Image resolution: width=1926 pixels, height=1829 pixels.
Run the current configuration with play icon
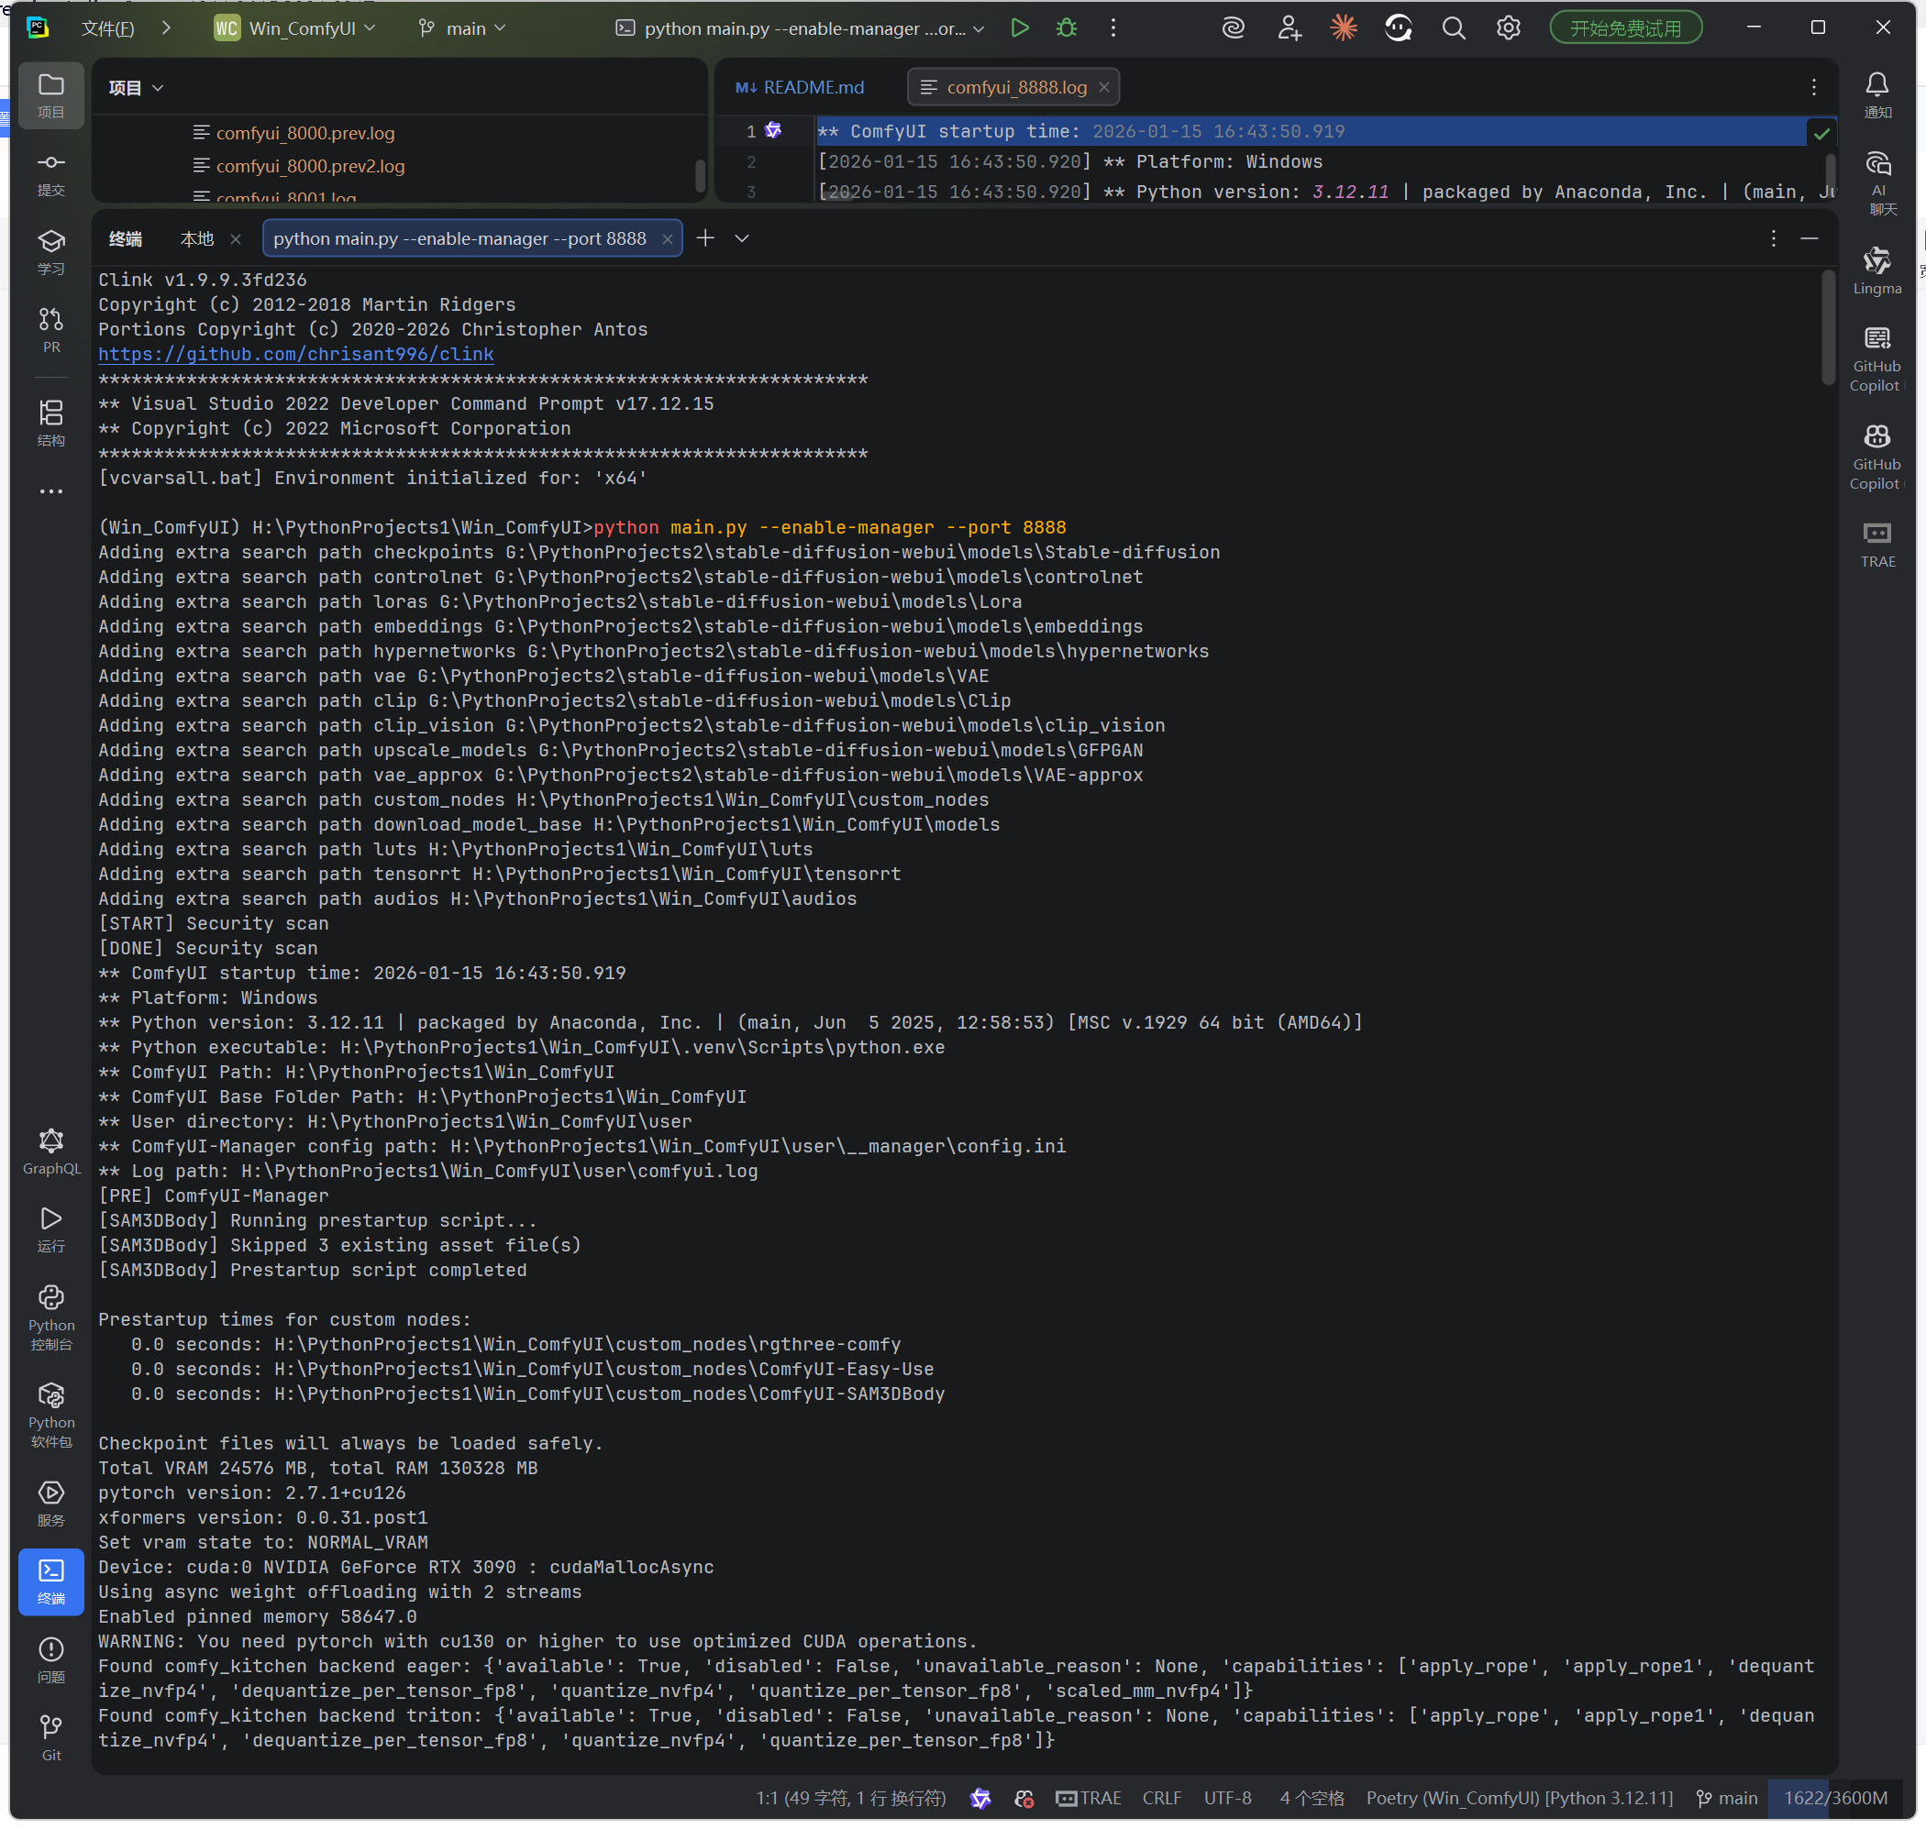point(1019,28)
